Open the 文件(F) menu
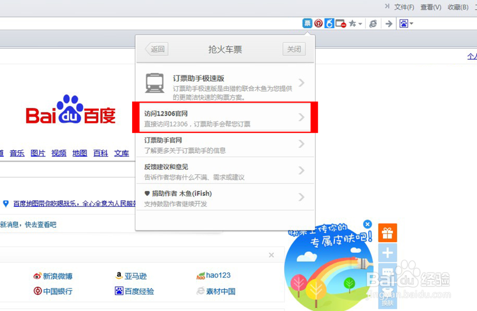 coord(404,7)
